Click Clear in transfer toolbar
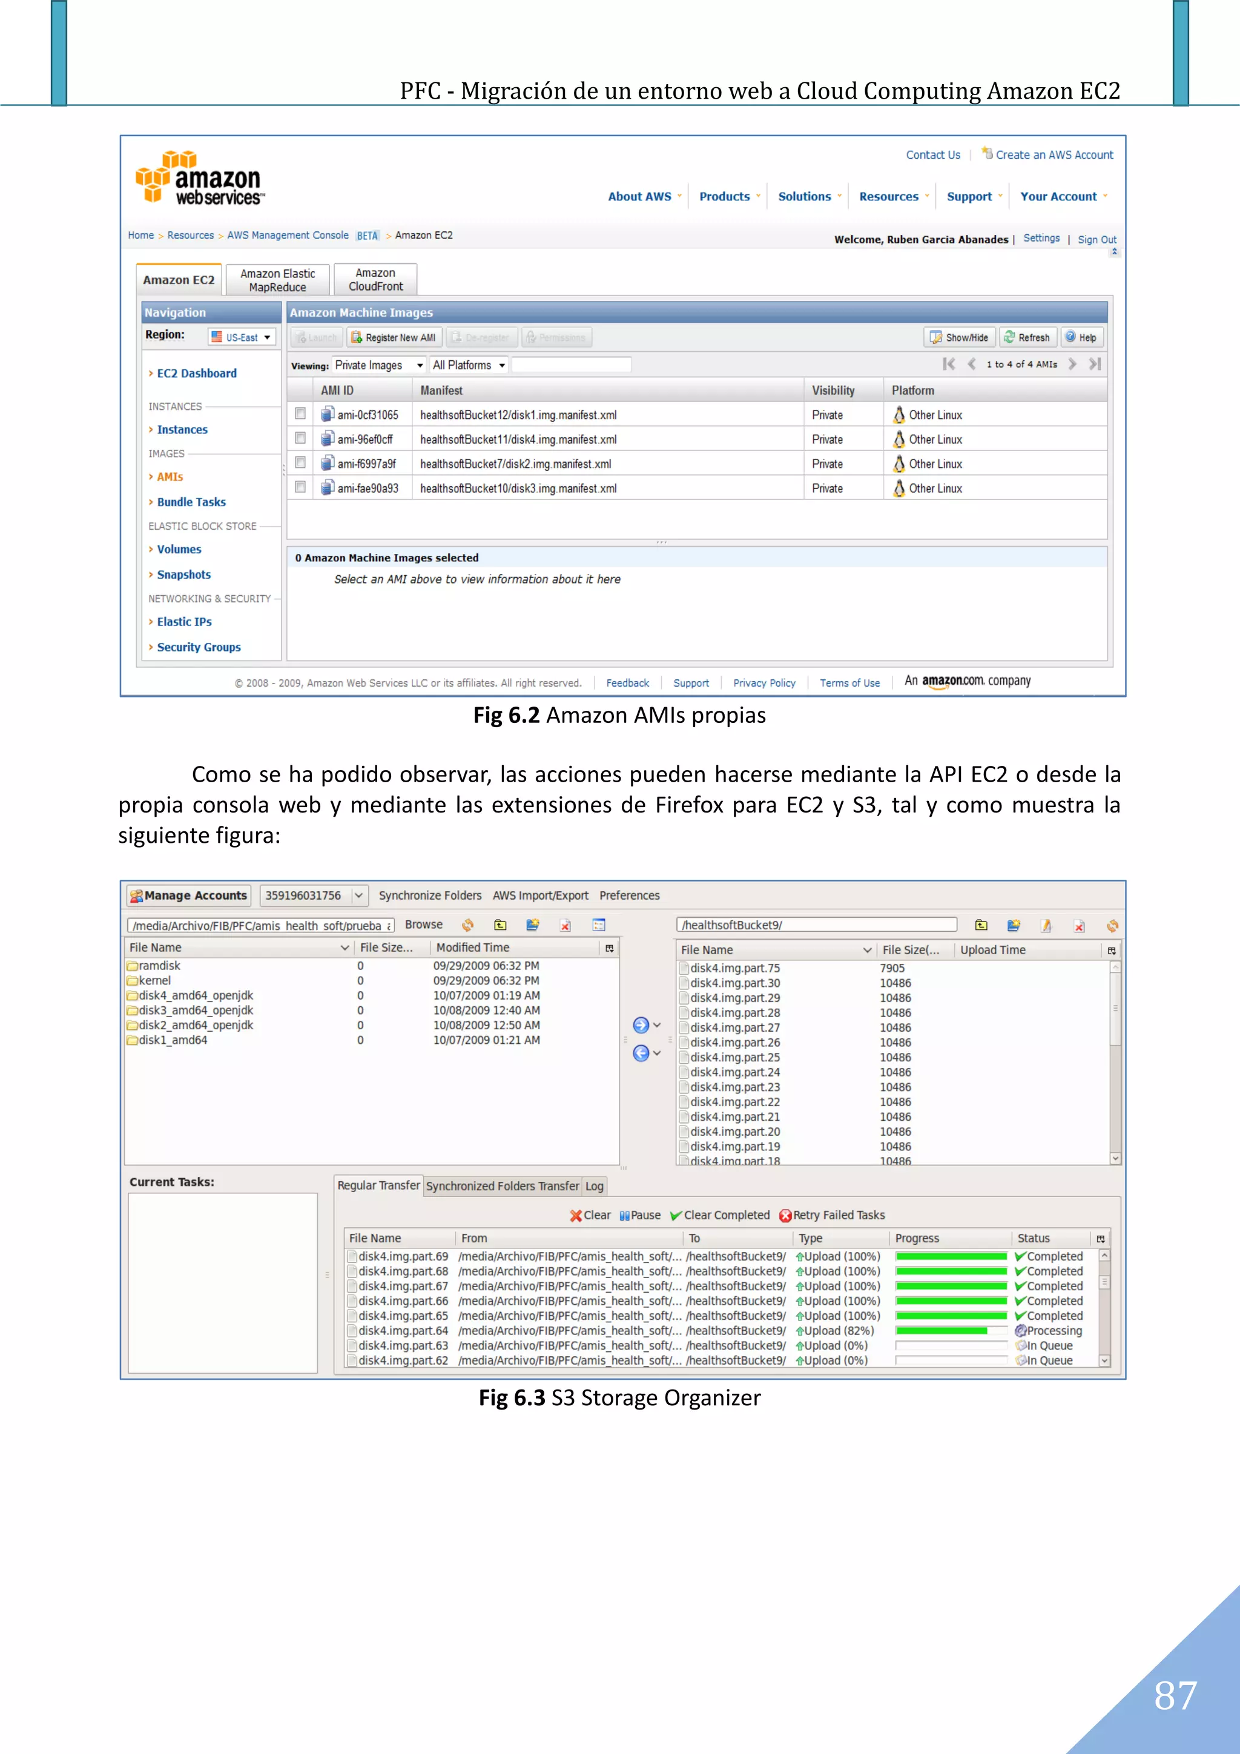 [x=590, y=1215]
